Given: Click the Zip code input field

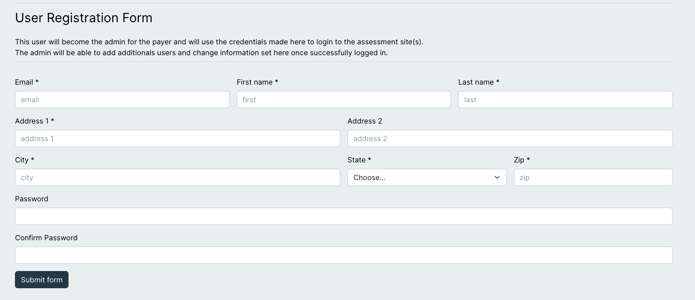Looking at the screenshot, I should point(593,177).
